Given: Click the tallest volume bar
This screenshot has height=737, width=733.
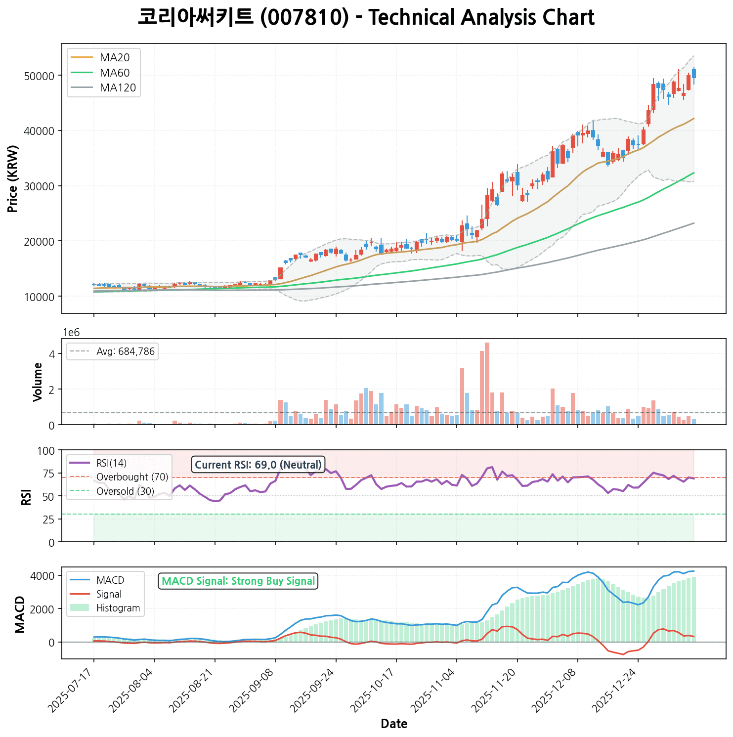Looking at the screenshot, I should point(487,383).
